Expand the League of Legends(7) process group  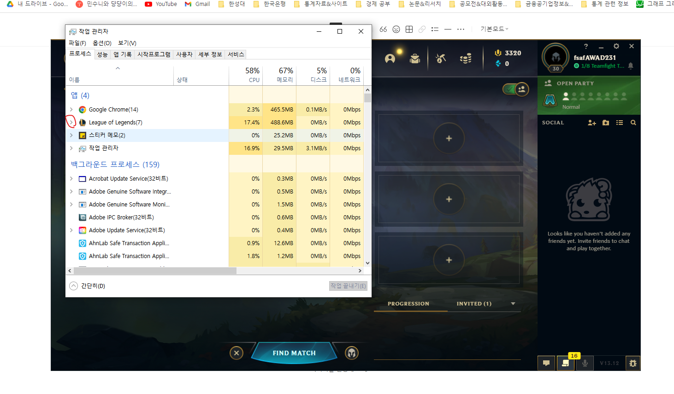(x=71, y=123)
